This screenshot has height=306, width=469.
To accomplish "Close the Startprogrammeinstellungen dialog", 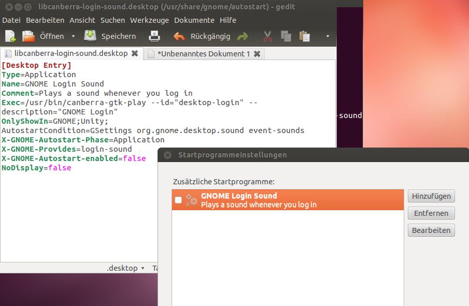I will [167, 155].
